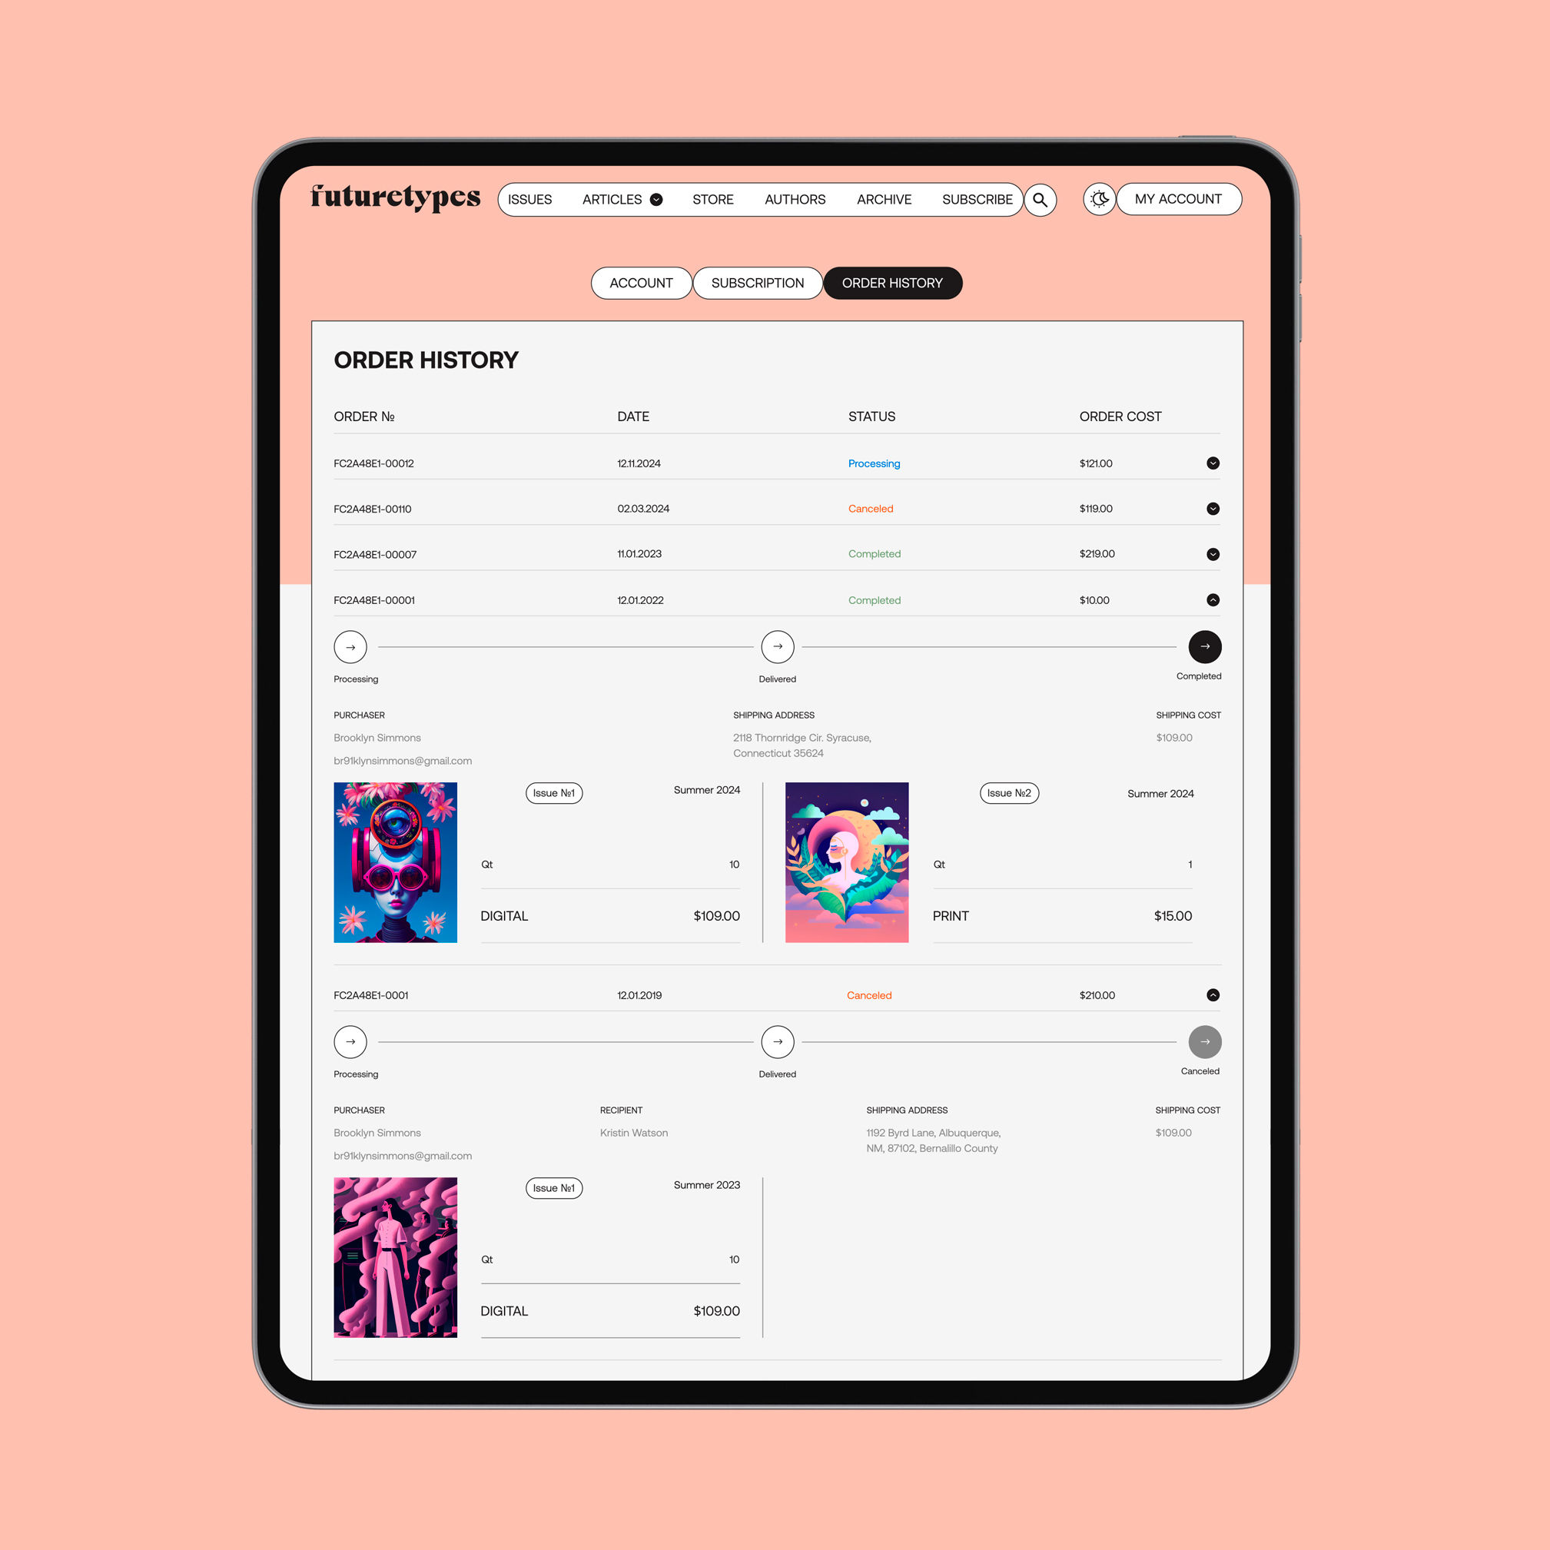
Task: Click the Issue №1 label button
Action: click(553, 794)
